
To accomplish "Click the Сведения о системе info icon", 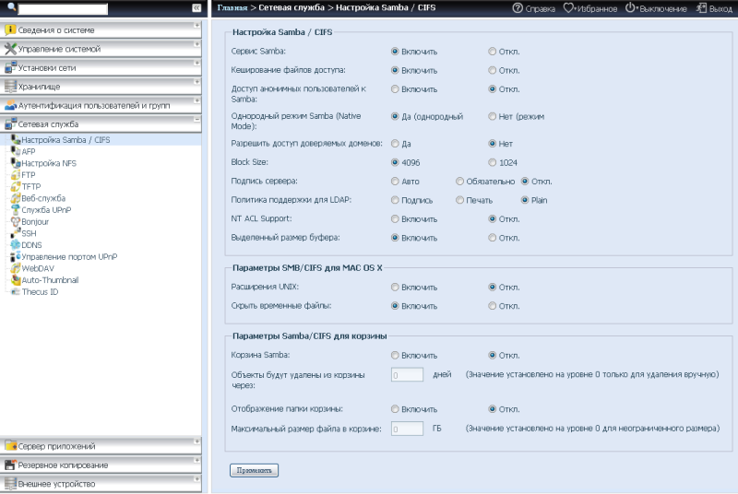I will [x=10, y=29].
